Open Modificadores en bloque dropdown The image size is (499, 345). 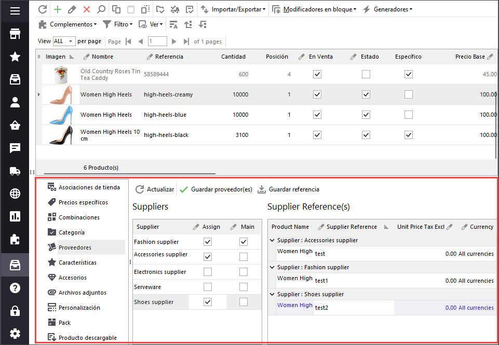coord(314,9)
